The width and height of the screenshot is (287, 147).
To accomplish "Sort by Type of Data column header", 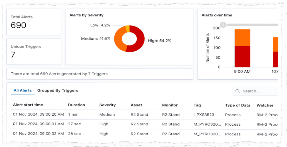I will tap(238, 105).
